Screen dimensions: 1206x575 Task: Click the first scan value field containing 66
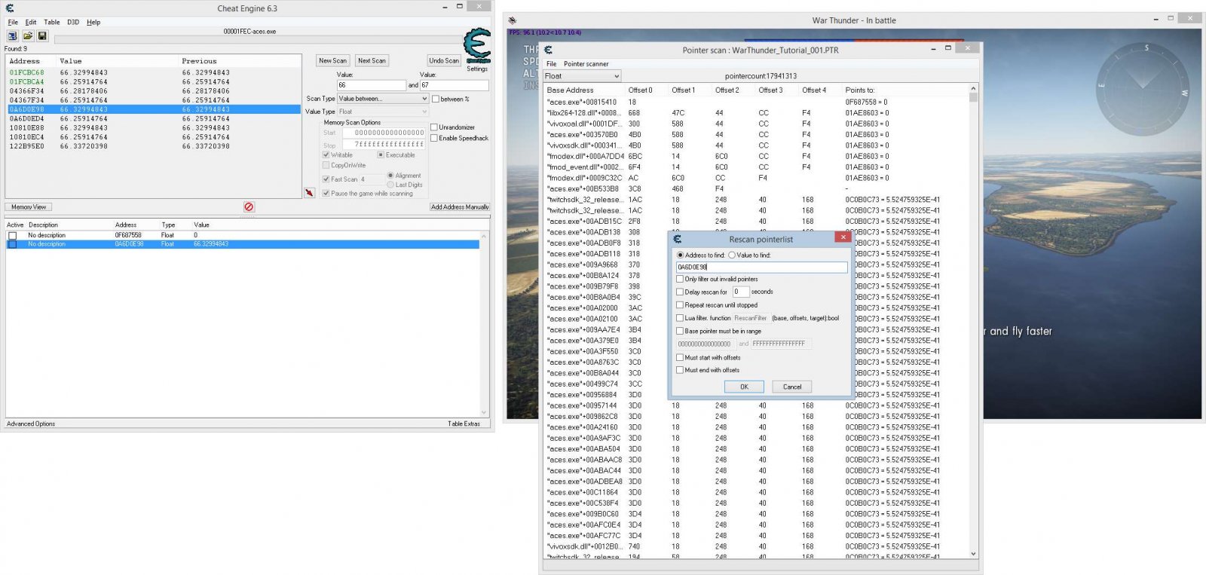(371, 85)
